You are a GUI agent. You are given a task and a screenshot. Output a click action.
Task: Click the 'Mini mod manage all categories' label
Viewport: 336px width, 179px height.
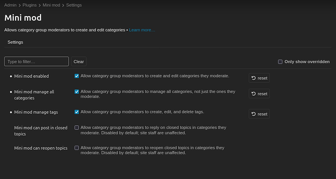[34, 95]
